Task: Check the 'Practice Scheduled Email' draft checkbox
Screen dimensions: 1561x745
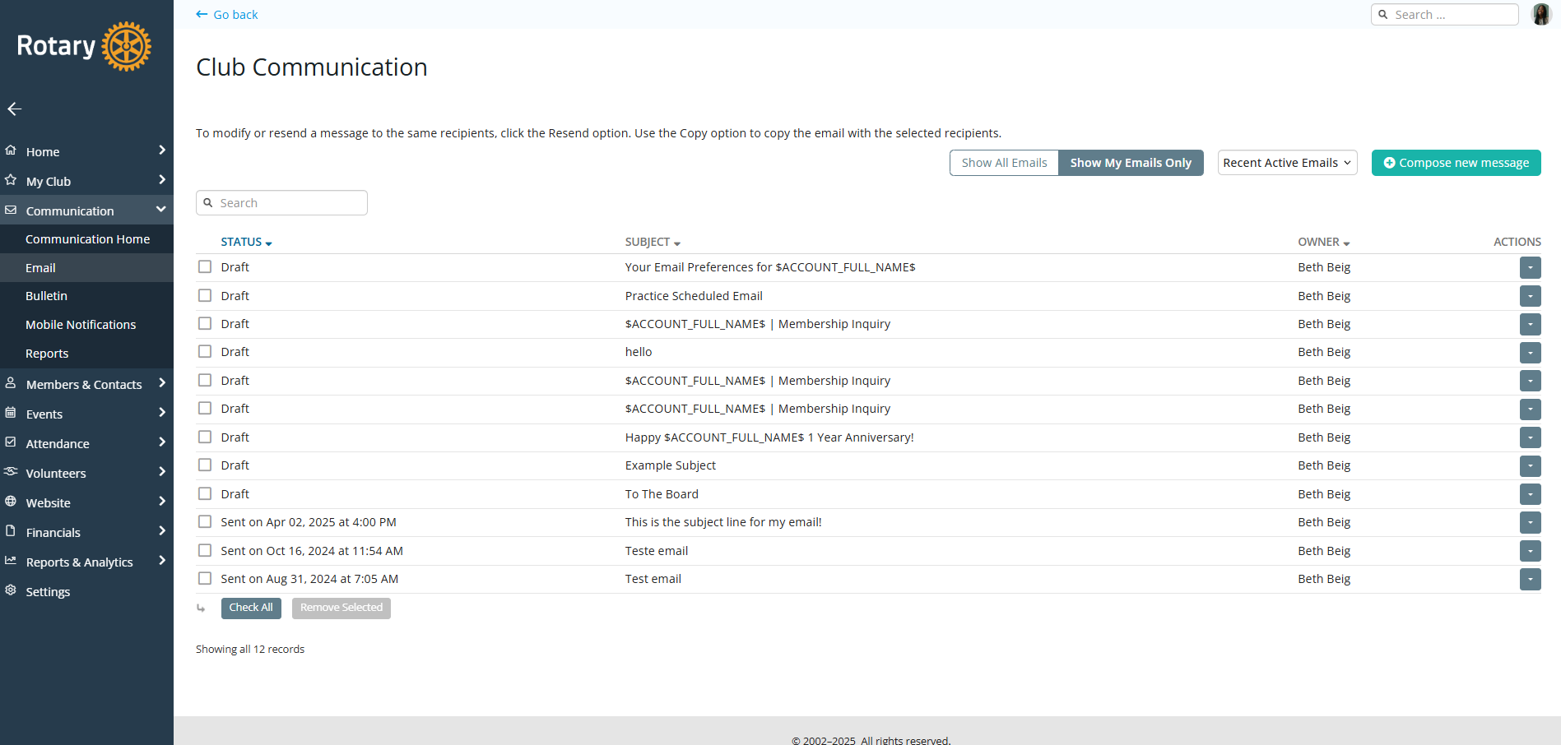Action: coord(205,295)
